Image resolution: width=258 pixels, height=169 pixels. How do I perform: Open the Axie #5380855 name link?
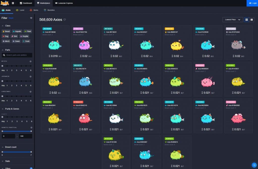pyautogui.click(x=142, y=69)
